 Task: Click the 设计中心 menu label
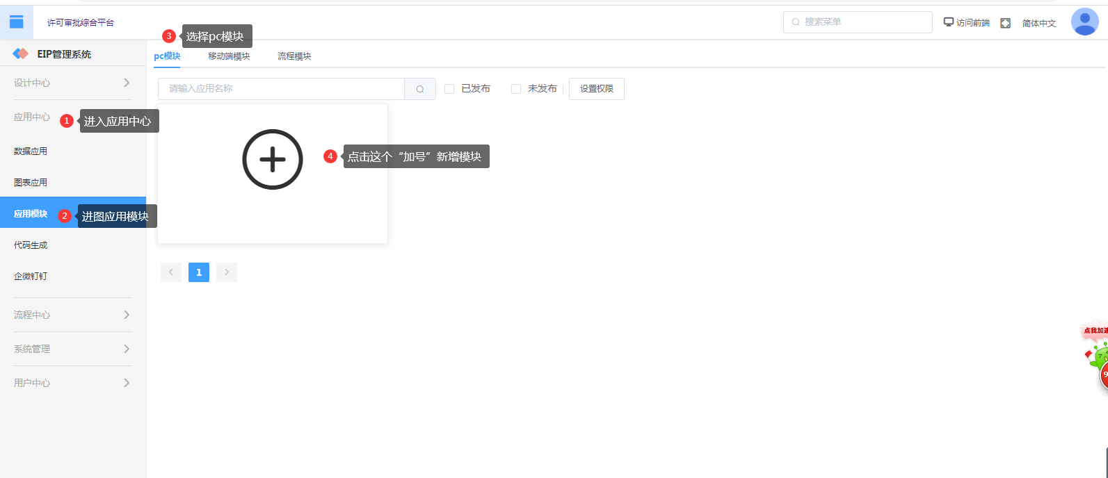pyautogui.click(x=32, y=83)
